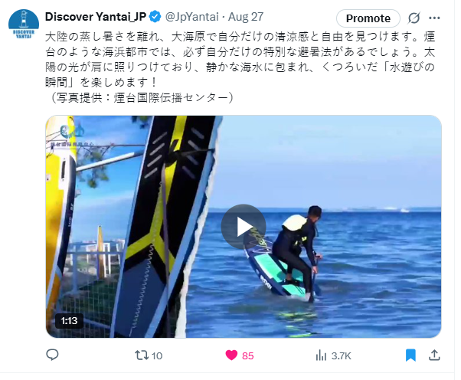Screen dimensions: 461x380
Task: Open Discover Yantai_JP profile name
Action: pyautogui.click(x=96, y=17)
